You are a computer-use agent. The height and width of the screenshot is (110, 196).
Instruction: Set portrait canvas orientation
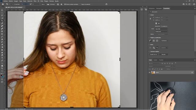(x=156, y=23)
